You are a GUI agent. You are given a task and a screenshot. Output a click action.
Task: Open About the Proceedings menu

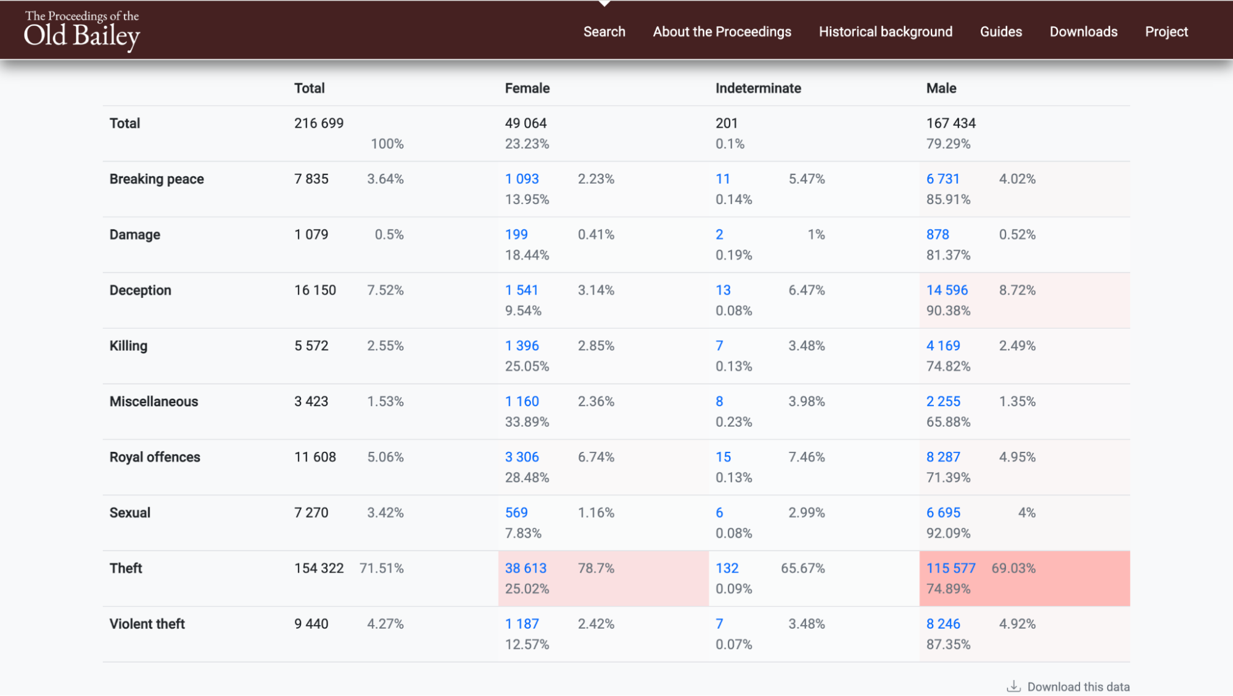point(722,31)
